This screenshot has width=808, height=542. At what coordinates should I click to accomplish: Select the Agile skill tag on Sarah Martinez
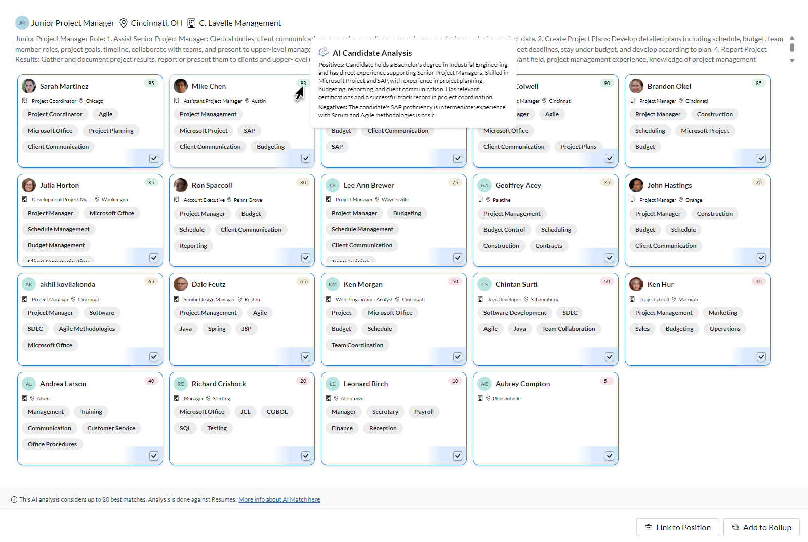tap(105, 114)
